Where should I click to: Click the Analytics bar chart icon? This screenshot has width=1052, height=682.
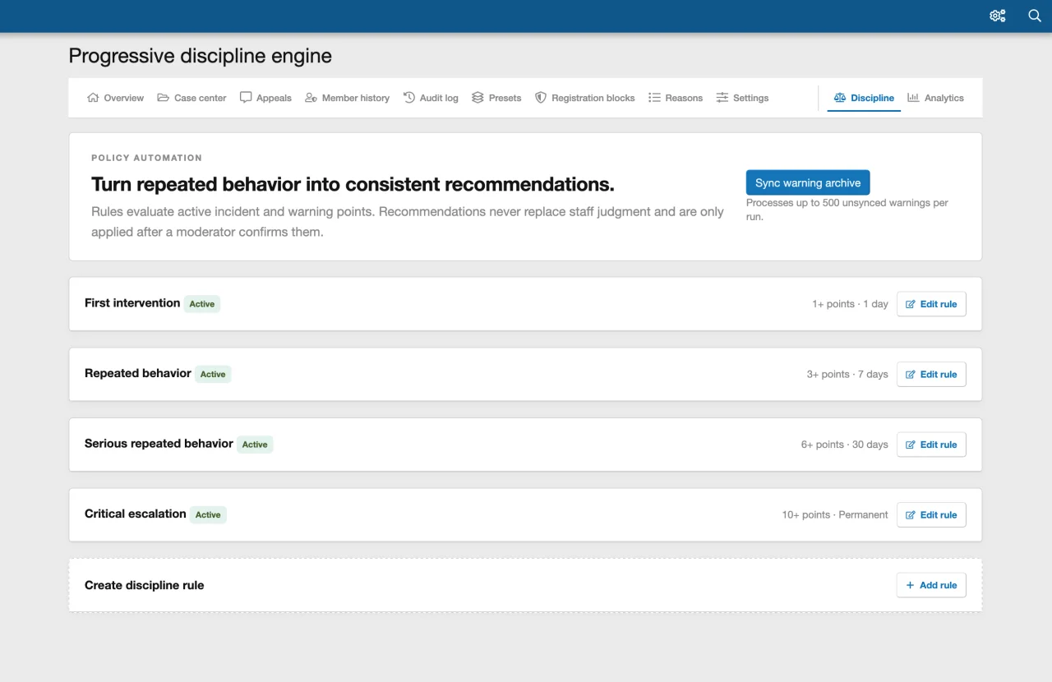pyautogui.click(x=913, y=98)
